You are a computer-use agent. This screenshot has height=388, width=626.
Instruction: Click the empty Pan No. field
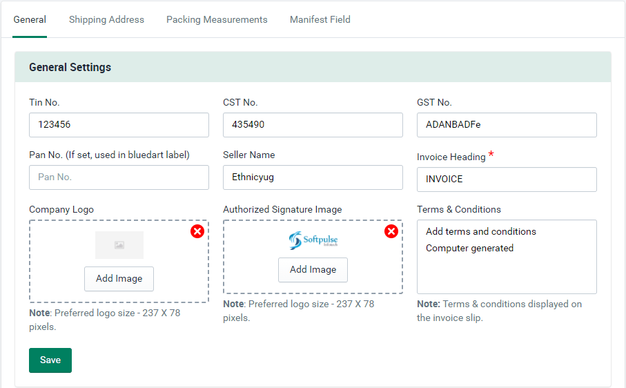(119, 177)
